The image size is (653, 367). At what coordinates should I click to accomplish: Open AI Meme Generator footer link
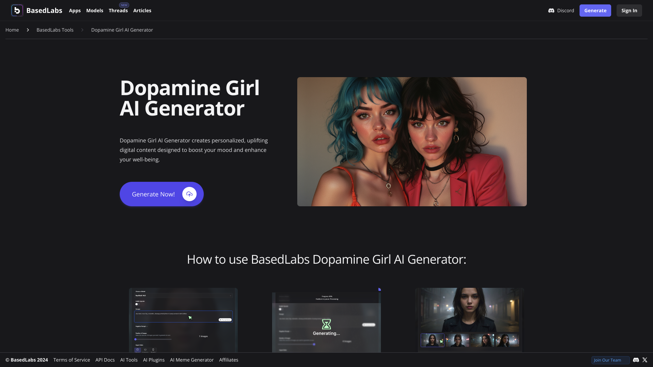click(x=192, y=360)
